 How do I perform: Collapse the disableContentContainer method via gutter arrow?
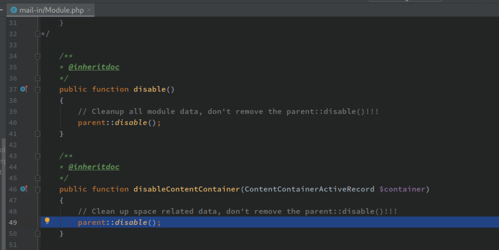pyautogui.click(x=37, y=189)
